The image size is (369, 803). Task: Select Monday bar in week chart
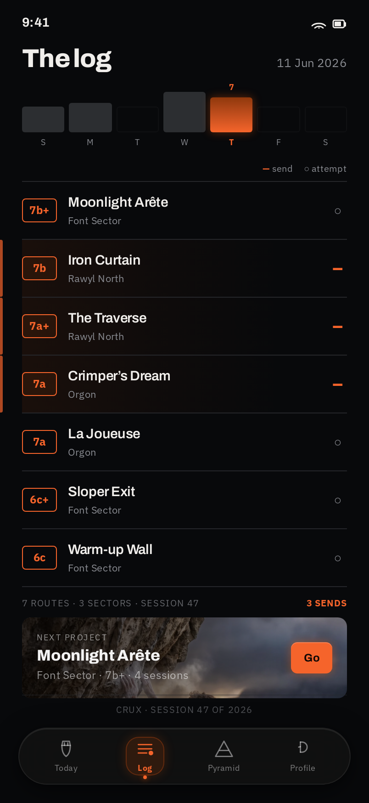(90, 118)
